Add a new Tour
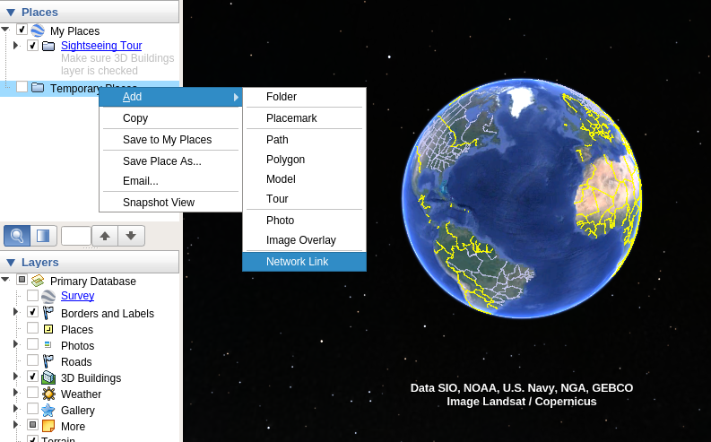This screenshot has height=442, width=711. (304, 199)
